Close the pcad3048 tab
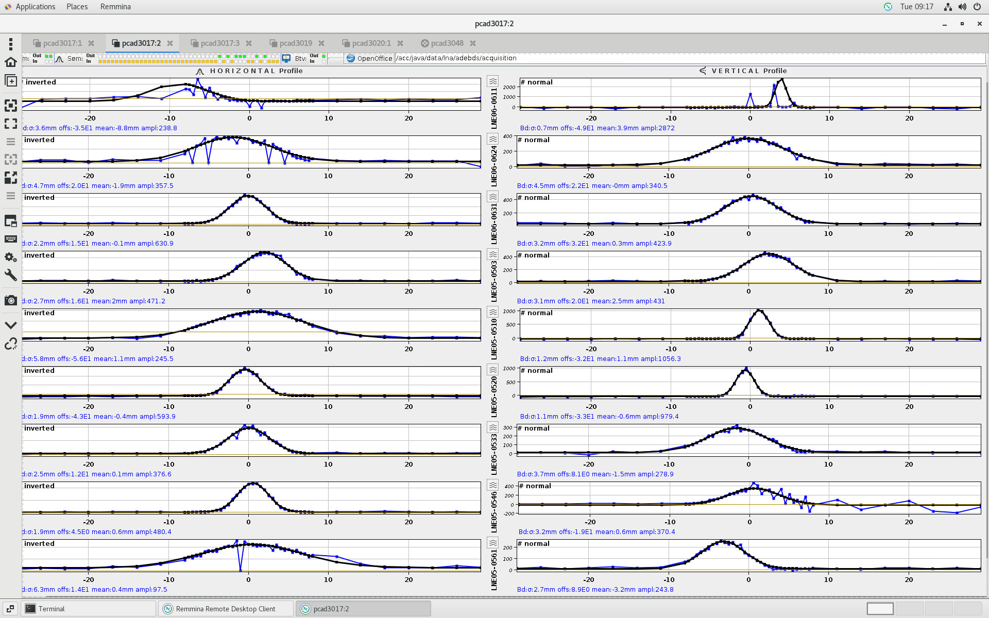Image resolution: width=989 pixels, height=618 pixels. click(x=473, y=43)
